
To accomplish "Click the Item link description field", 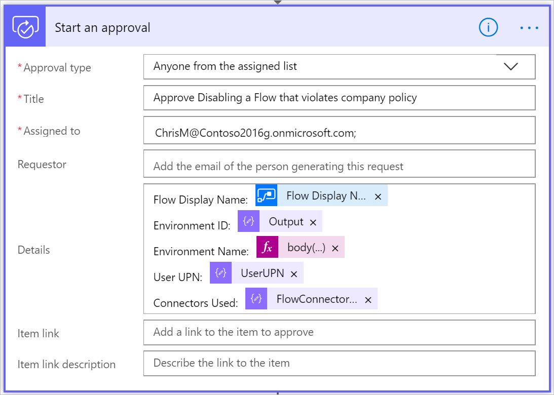I will (x=339, y=363).
